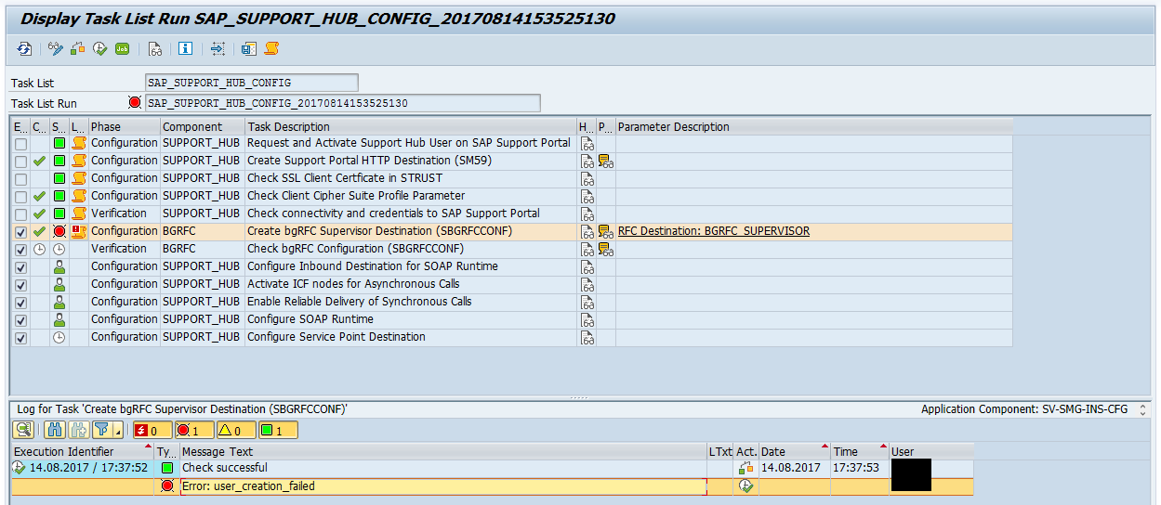Select 'Error: user_creation_failed' message text
This screenshot has width=1161, height=505.
248,486
